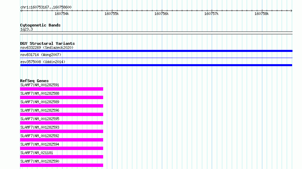302x169 pixels.
Task: Open the SLAMF7|NM_001282595 gene label
Action: click(x=40, y=119)
